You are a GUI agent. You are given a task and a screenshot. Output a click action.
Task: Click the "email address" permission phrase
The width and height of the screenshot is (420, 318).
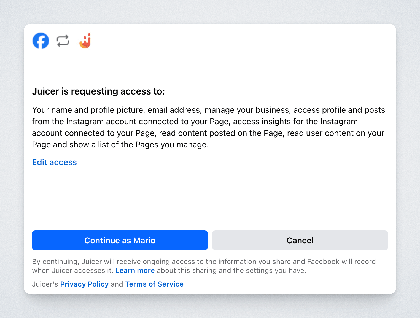click(x=174, y=110)
